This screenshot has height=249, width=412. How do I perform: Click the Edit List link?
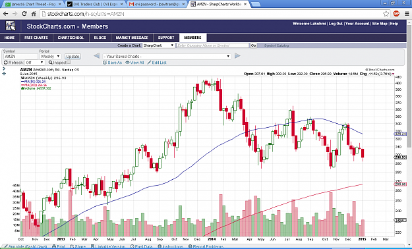(157, 63)
